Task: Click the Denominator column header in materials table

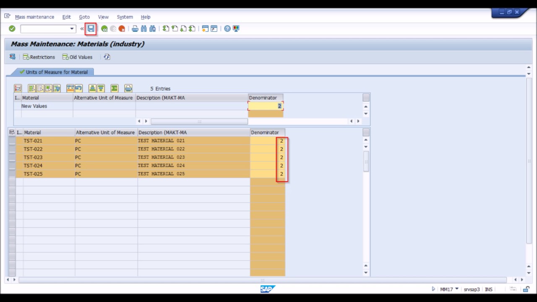Action: 268,132
